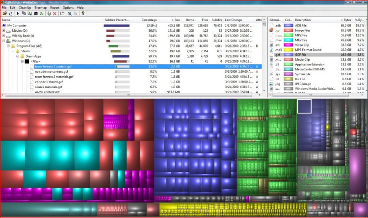This screenshot has height=218, width=368.
Task: Open the Clean Up menu
Action: [x=25, y=7]
